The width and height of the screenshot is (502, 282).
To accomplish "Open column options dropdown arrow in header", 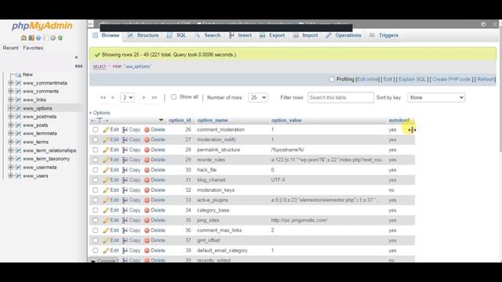I will point(161,120).
